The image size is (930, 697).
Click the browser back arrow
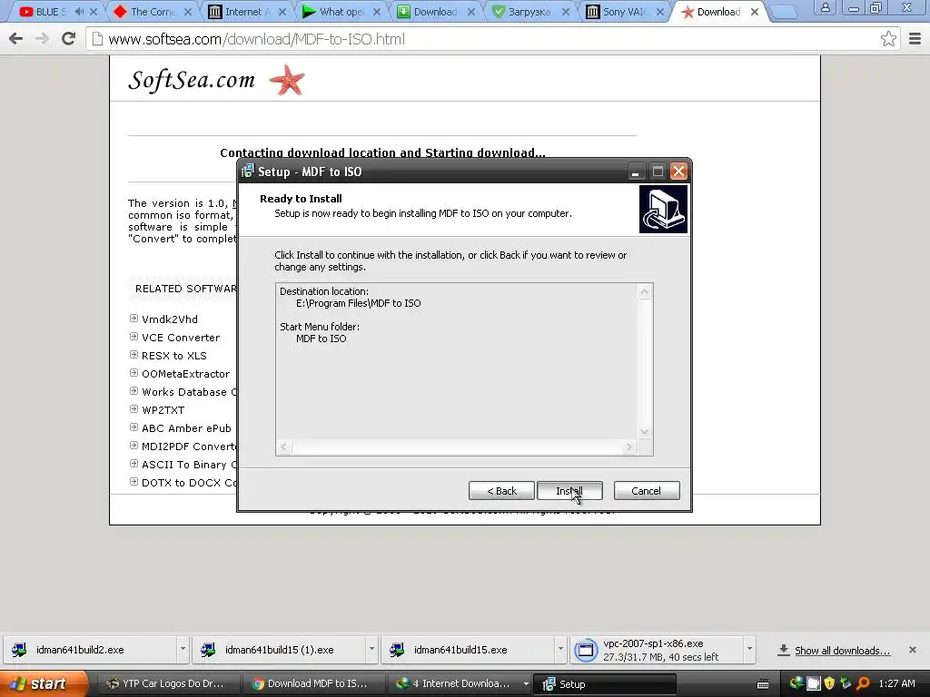[x=16, y=39]
